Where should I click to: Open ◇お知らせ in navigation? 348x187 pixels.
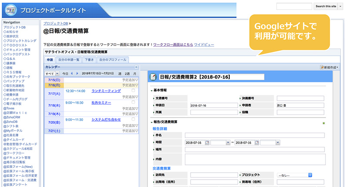(11, 32)
